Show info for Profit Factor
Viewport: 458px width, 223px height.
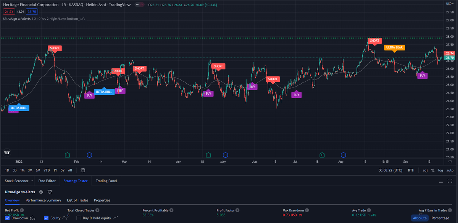click(x=238, y=210)
